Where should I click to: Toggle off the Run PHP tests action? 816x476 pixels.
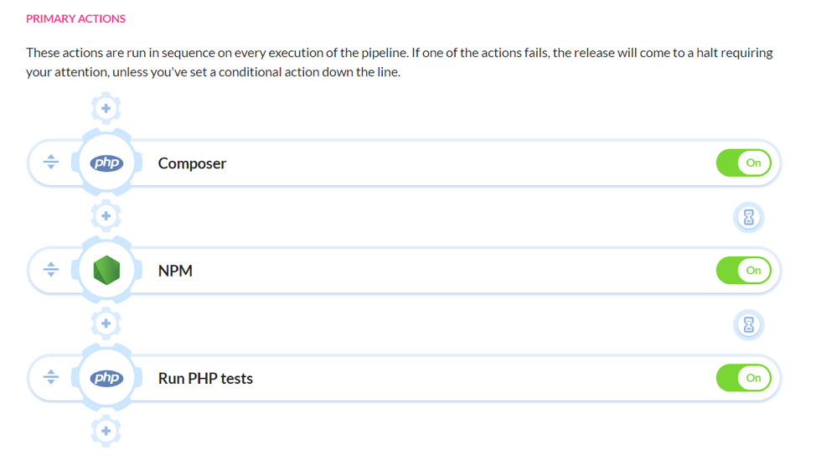743,378
